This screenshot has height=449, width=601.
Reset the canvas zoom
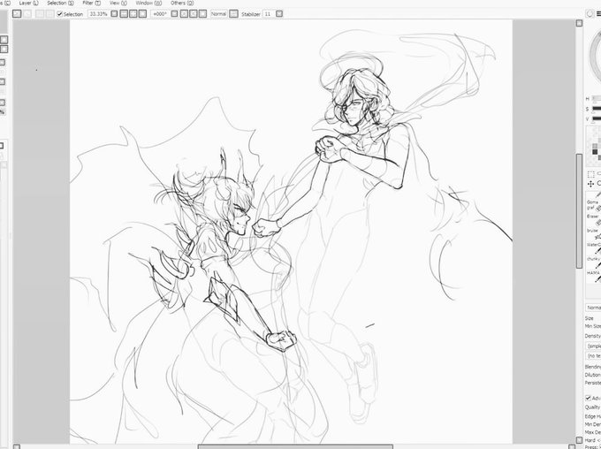142,14
